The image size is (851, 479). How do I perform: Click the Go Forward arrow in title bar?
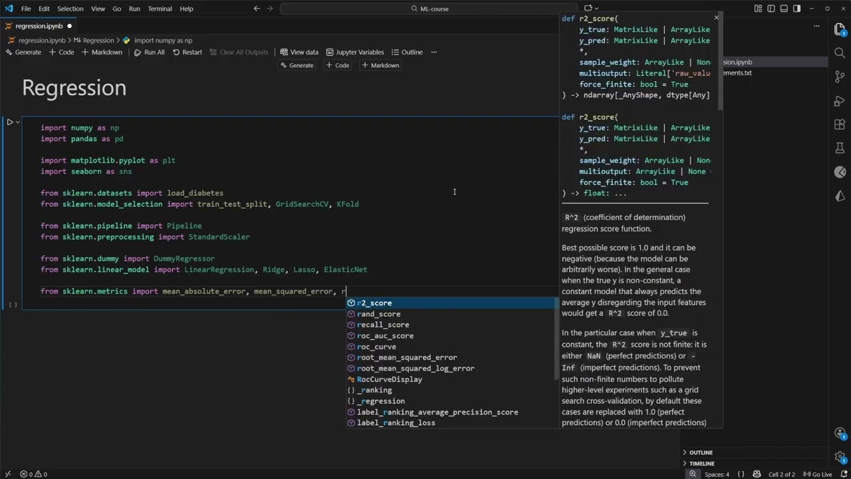tap(271, 9)
